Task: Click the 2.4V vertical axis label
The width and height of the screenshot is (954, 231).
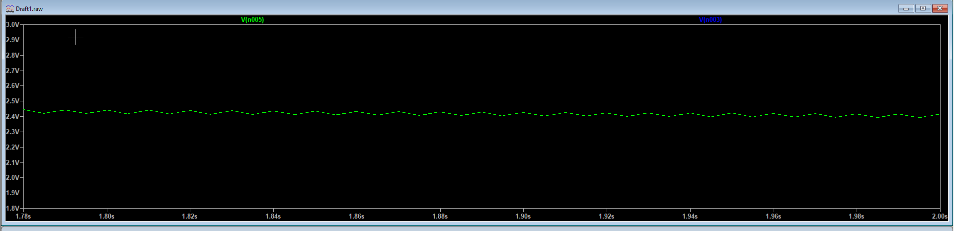Action: point(12,116)
